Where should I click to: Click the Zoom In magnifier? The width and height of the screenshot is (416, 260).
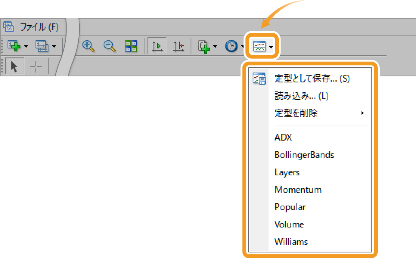point(88,46)
